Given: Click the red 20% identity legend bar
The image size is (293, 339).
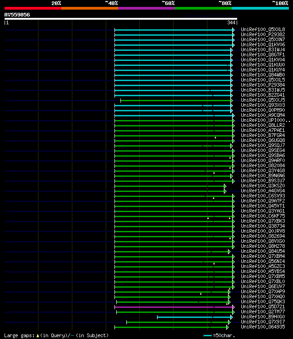Looking at the screenshot, I should pyautogui.click(x=33, y=8).
